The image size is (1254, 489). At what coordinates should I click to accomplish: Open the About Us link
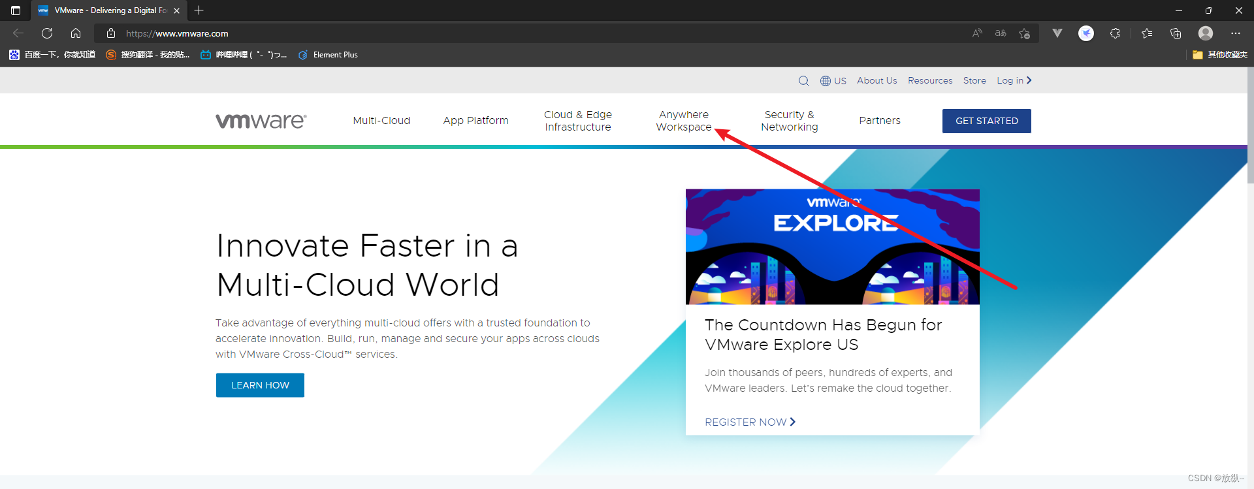pos(877,80)
